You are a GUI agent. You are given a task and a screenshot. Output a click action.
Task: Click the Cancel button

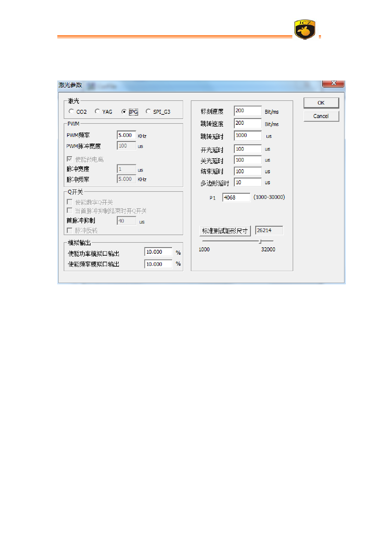click(321, 116)
